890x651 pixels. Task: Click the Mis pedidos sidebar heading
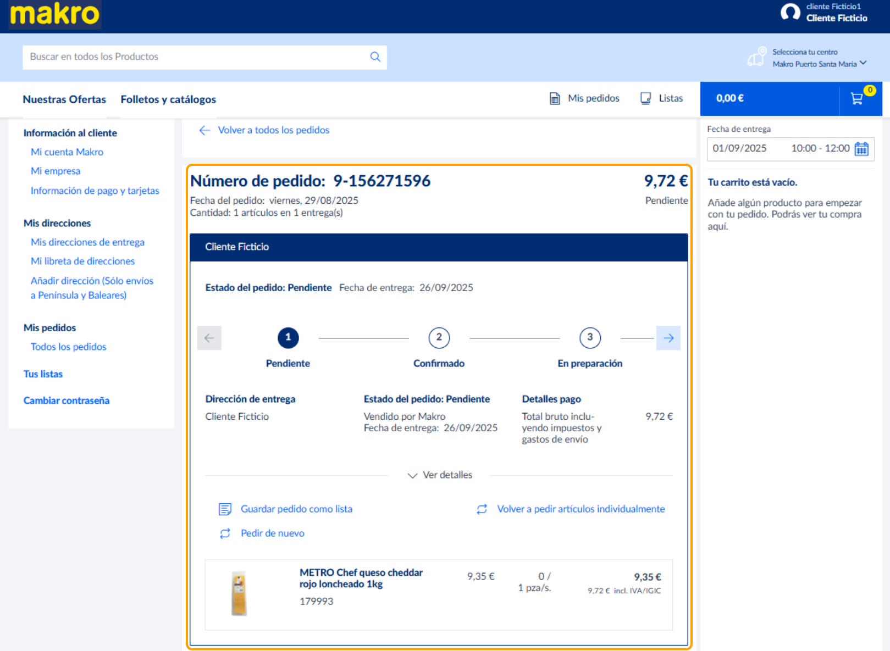click(x=49, y=328)
